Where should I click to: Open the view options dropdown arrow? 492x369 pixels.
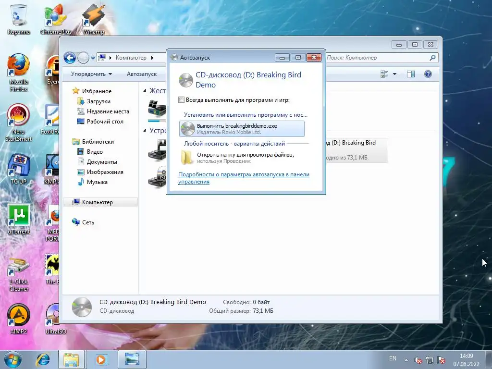(x=395, y=74)
